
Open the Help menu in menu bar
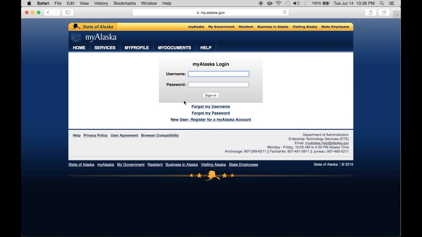[167, 3]
